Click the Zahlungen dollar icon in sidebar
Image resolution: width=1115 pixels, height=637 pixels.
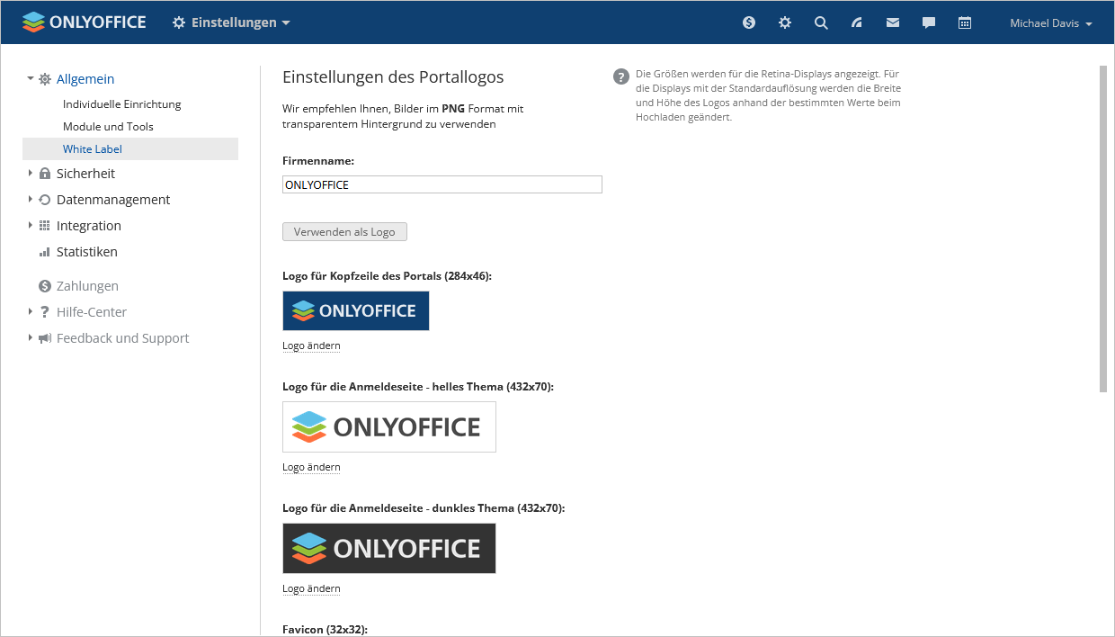pyautogui.click(x=45, y=286)
